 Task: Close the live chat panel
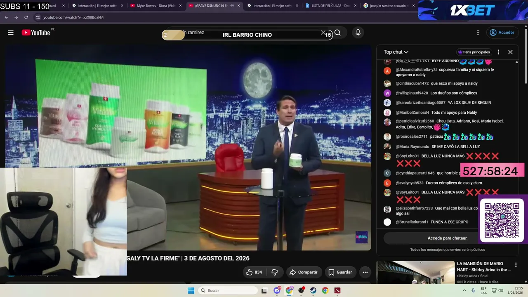point(510,52)
